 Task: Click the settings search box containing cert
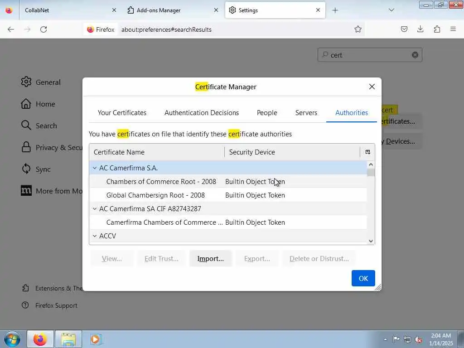(x=370, y=55)
